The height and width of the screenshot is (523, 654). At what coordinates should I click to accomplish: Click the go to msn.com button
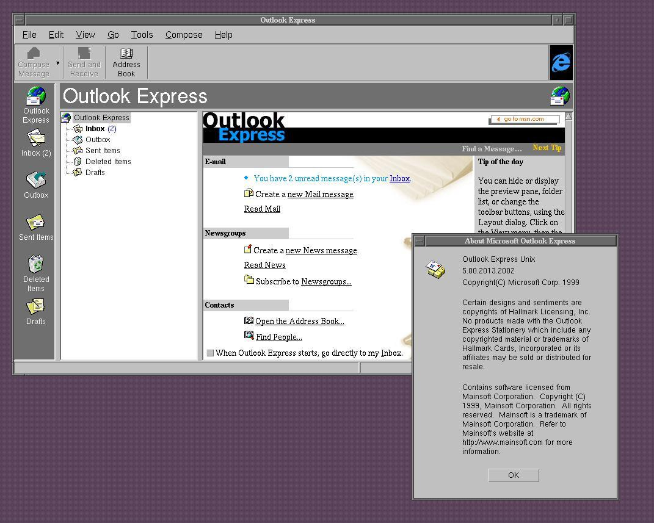pyautogui.click(x=524, y=119)
